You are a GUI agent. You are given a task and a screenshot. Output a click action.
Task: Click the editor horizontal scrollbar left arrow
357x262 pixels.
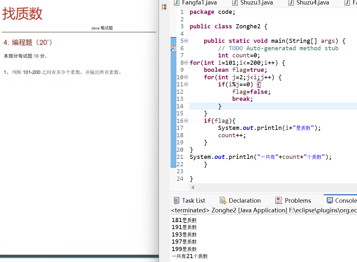[193, 188]
